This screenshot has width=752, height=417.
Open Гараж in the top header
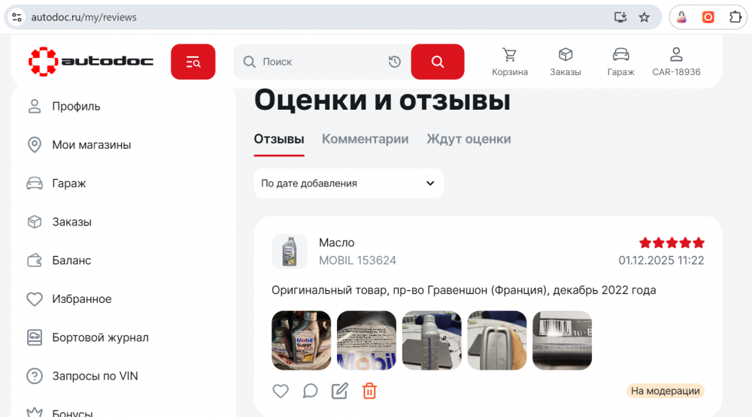coord(620,62)
